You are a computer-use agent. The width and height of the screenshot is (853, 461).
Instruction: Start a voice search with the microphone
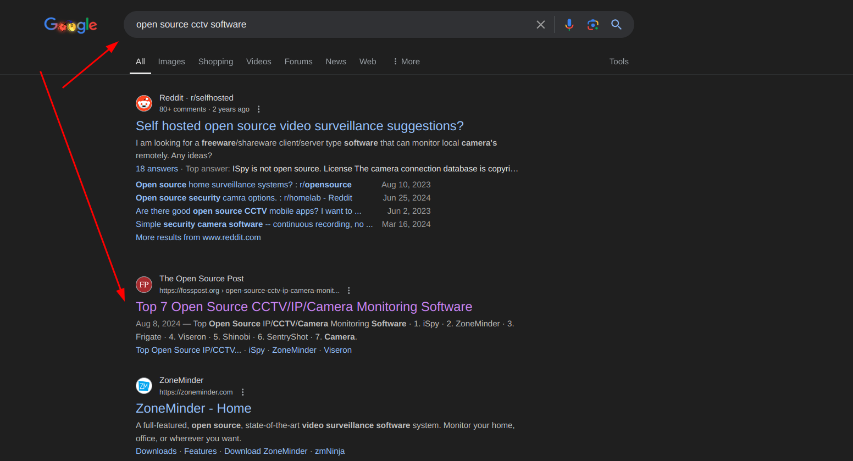tap(569, 25)
